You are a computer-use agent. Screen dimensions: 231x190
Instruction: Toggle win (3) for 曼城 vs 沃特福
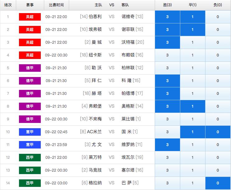[167, 42]
